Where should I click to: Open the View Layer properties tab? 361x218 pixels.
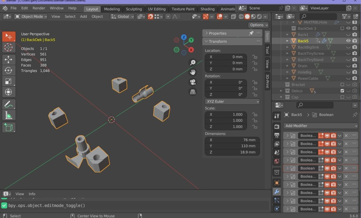277,144
